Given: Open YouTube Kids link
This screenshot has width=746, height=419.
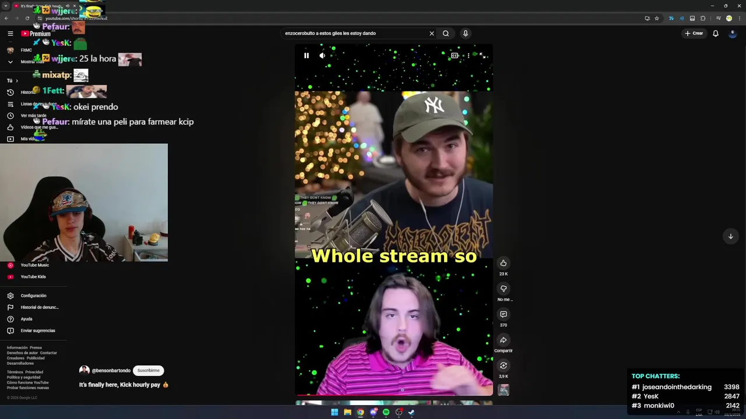Looking at the screenshot, I should pyautogui.click(x=32, y=276).
